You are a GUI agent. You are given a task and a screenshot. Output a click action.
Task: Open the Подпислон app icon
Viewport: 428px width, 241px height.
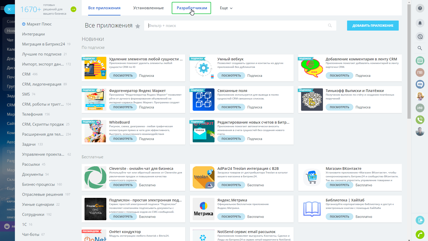pos(95,209)
